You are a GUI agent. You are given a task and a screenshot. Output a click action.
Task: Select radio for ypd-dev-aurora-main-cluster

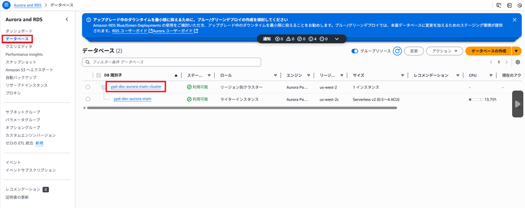[x=88, y=87]
